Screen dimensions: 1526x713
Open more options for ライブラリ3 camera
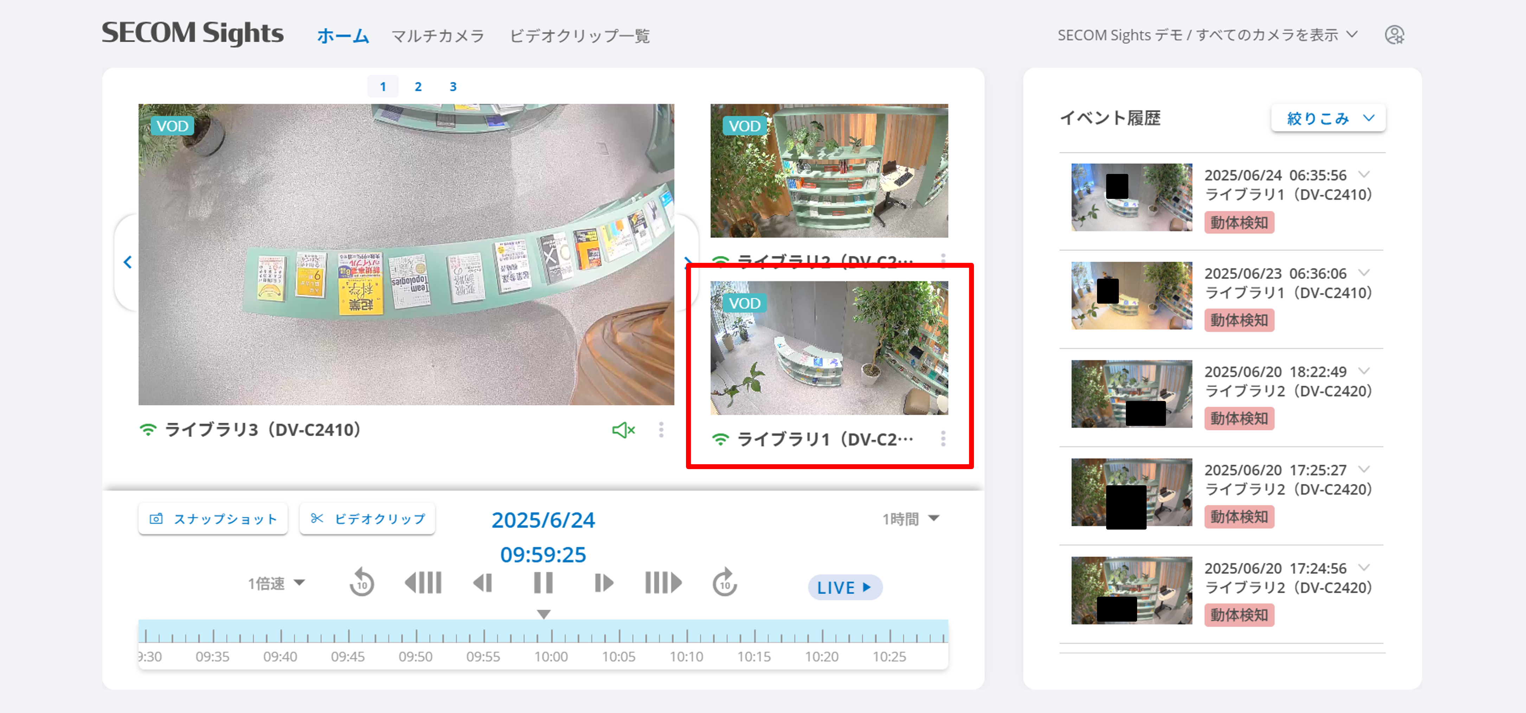(661, 430)
